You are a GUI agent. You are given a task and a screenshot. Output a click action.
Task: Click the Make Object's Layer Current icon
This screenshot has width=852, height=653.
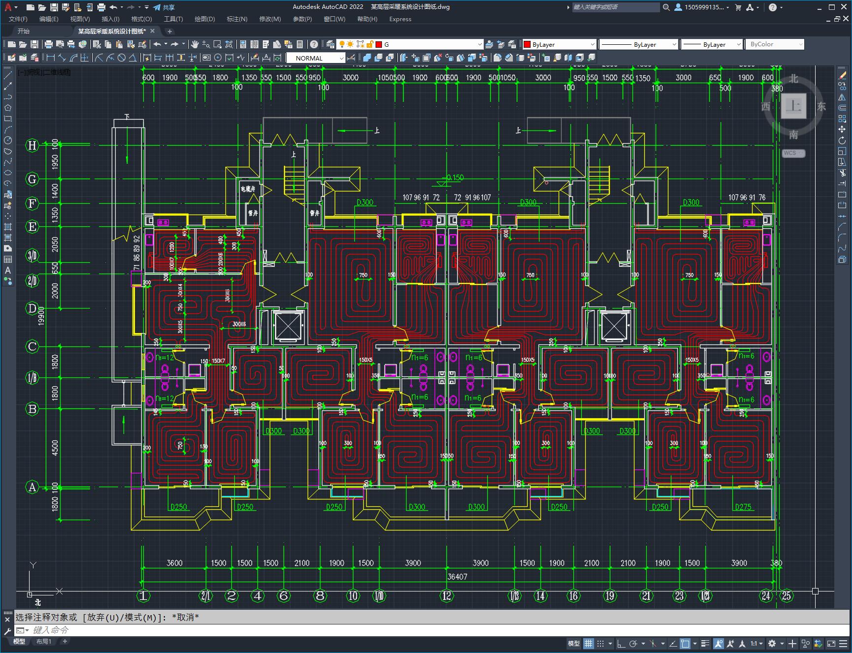[x=489, y=44]
